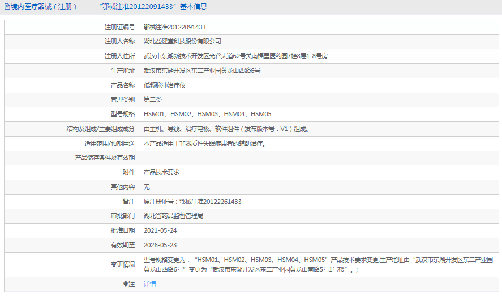Click the 管理类别 label
The image size is (502, 297).
click(123, 99)
